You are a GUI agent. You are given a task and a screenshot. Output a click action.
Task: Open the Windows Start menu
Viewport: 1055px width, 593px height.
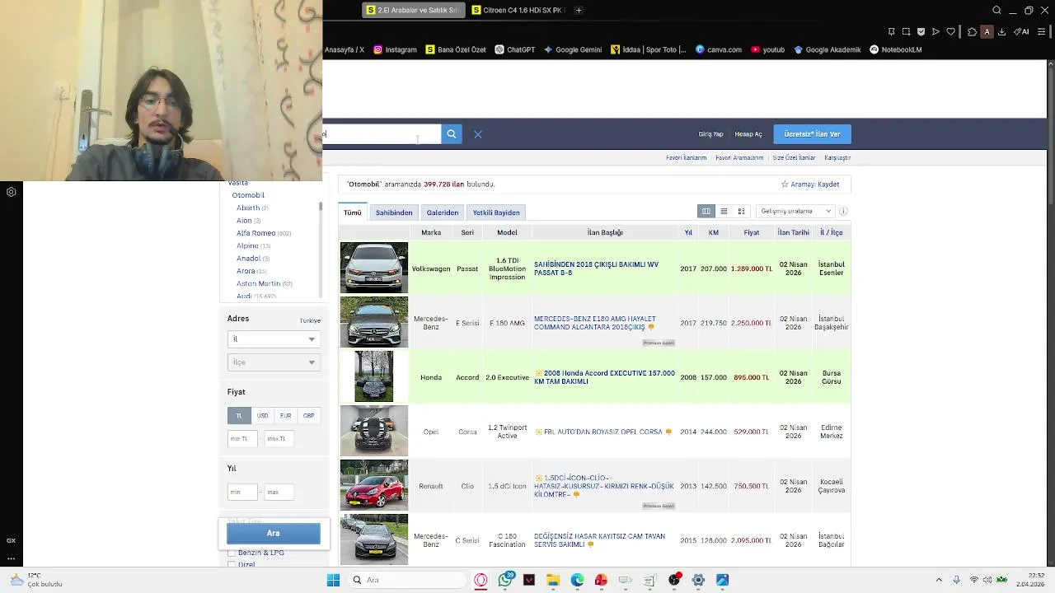(333, 580)
